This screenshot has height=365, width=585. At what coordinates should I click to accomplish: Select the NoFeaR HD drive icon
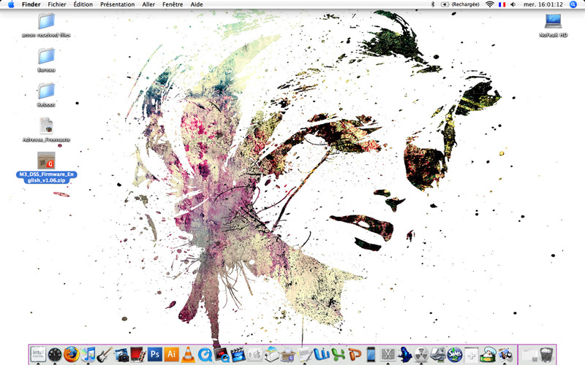tap(553, 25)
